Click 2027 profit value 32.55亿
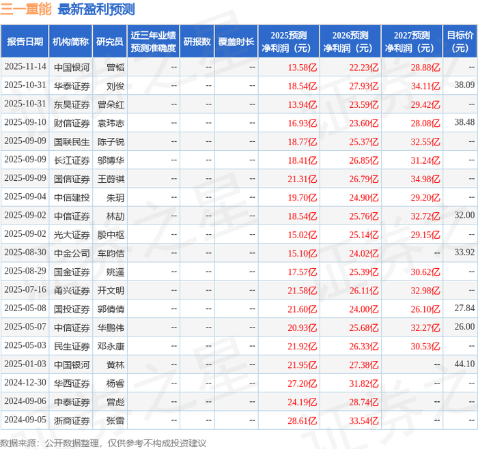Viewport: 478px width, 449px height. click(x=425, y=142)
